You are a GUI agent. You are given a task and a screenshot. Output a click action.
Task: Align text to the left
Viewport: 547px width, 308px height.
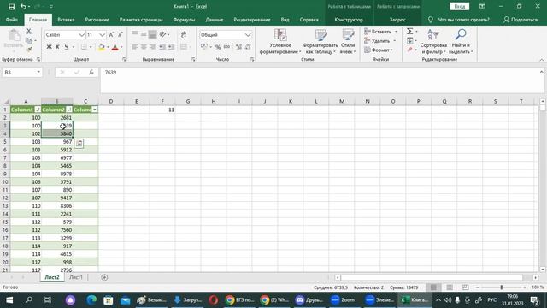(135, 47)
